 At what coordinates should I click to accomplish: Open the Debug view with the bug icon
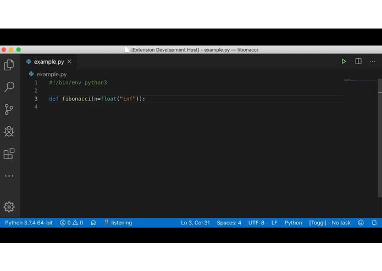click(9, 132)
